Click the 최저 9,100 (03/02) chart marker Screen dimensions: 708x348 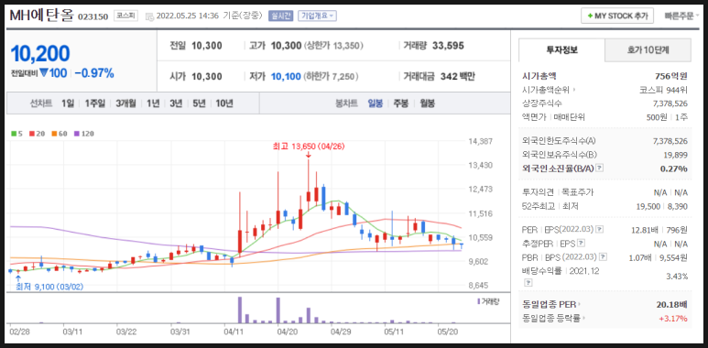click(x=49, y=287)
